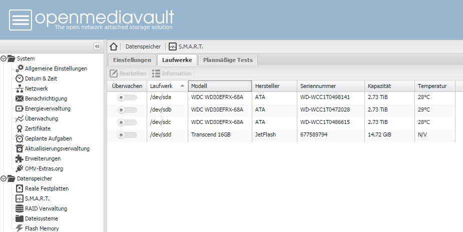Select the Aktualisierungsverwaltung package icon
This screenshot has height=232, width=463.
(x=20, y=148)
